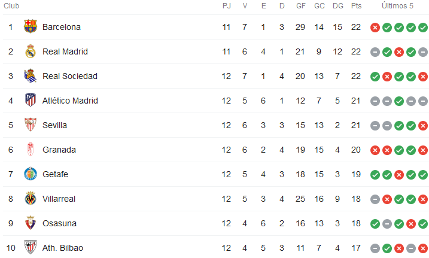Click the Club column header
Image resolution: width=429 pixels, height=258 pixels.
click(11, 6)
